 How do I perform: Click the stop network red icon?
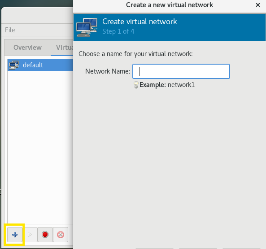(x=45, y=235)
